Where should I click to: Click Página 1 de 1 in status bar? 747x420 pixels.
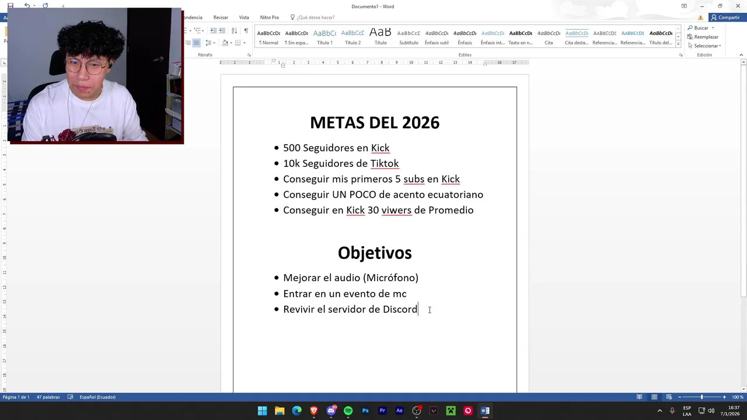click(16, 397)
